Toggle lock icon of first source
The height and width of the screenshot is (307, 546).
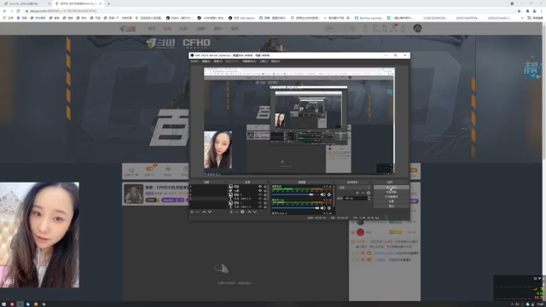(x=265, y=187)
